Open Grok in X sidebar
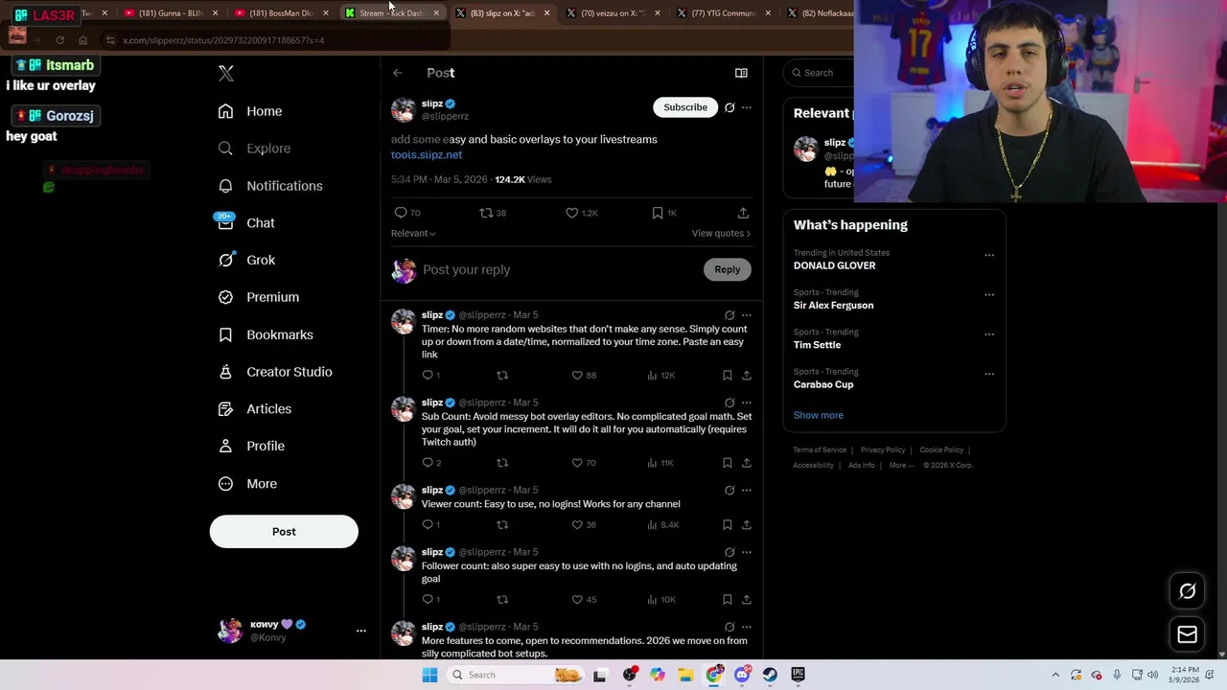The width and height of the screenshot is (1227, 690). 247,260
